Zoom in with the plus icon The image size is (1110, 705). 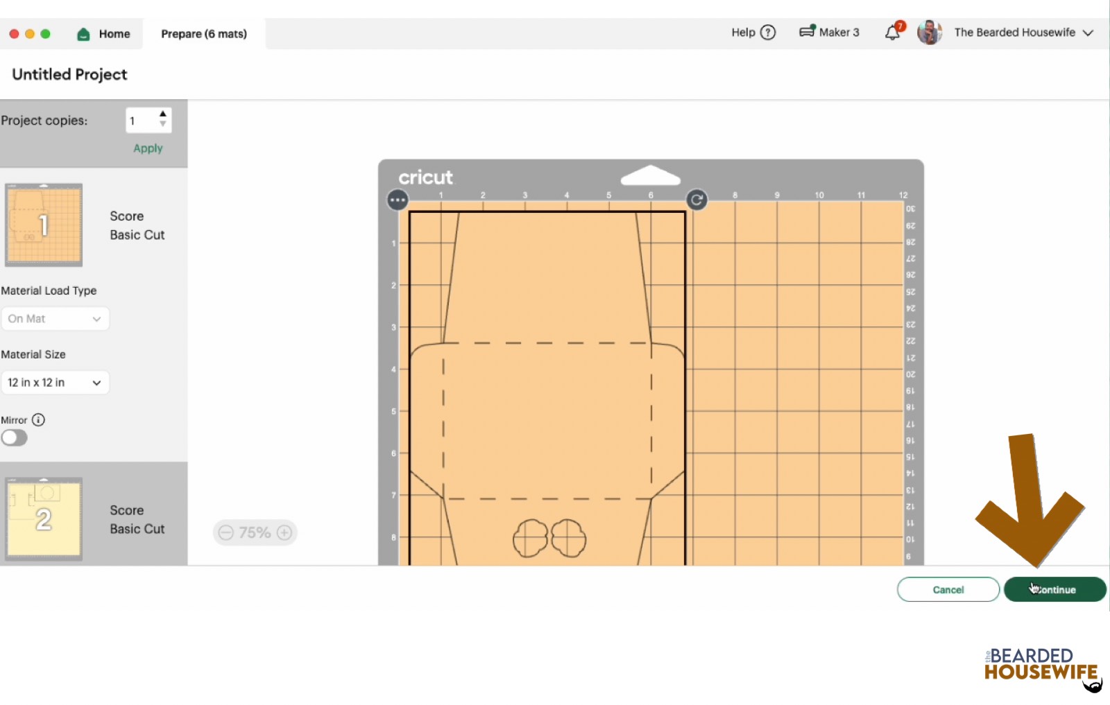tap(284, 532)
